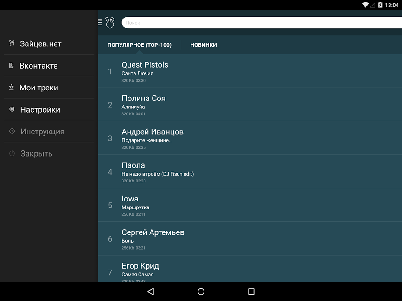The width and height of the screenshot is (402, 301).
Task: Tap Сергей Артемьев – Боль track
Action: [249, 238]
